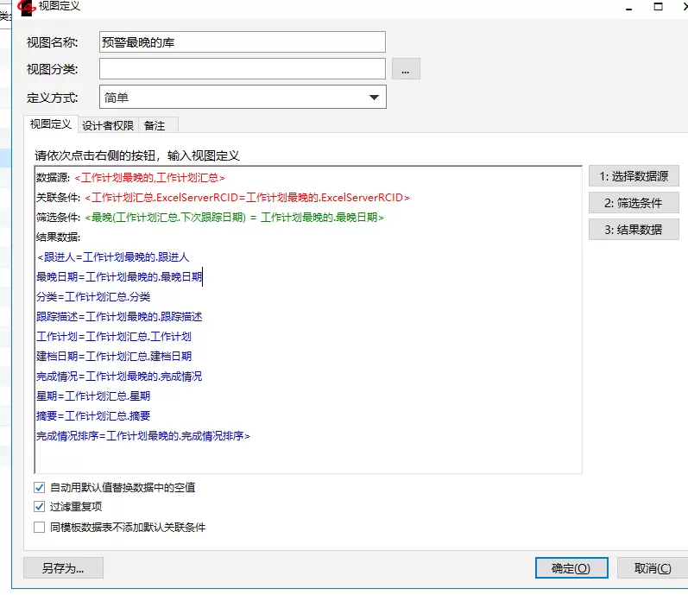Screen dimensions: 688x595
Task: Open the 3: 结果数据 button
Action: coord(634,230)
